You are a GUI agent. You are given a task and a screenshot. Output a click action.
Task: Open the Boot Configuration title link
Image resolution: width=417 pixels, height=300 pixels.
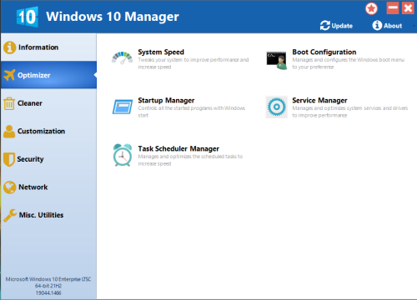pyautogui.click(x=324, y=52)
